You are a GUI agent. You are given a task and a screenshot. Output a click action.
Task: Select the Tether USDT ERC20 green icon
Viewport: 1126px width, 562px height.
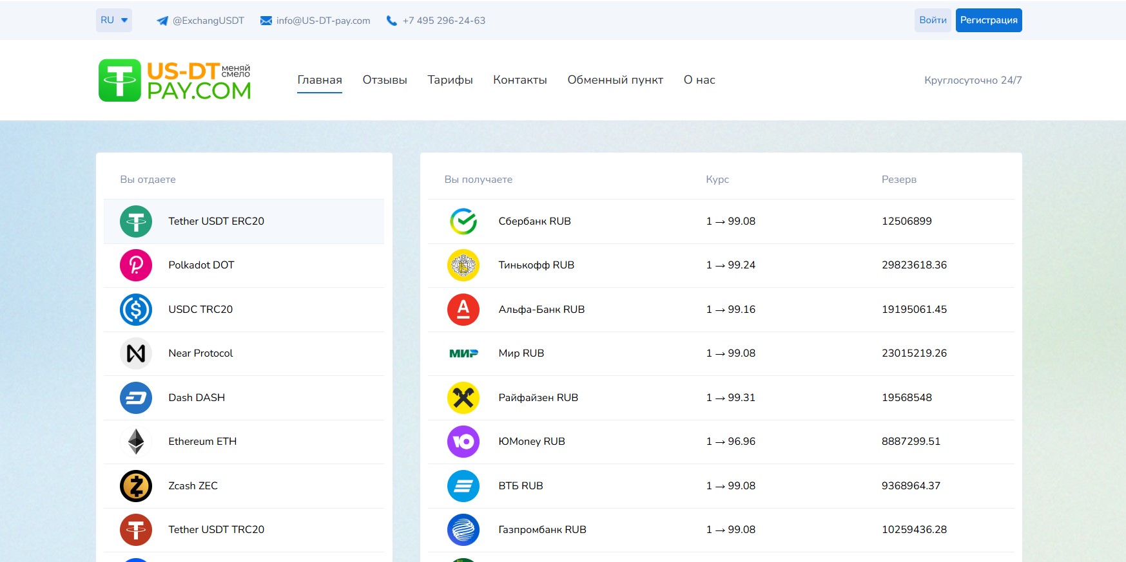pos(136,221)
